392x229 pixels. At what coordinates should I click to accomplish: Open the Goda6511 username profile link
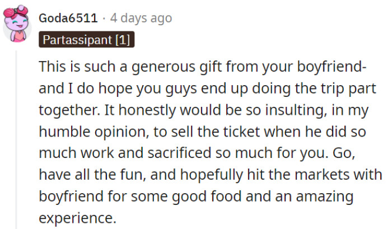point(69,18)
